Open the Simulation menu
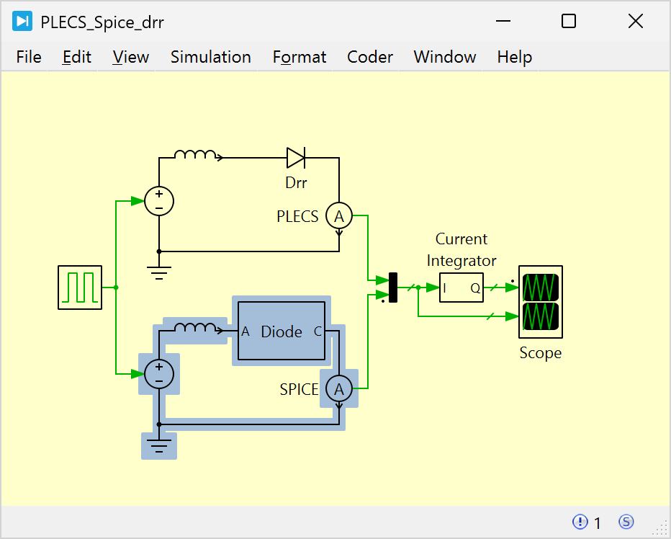Image resolution: width=671 pixels, height=539 pixels. coord(210,57)
